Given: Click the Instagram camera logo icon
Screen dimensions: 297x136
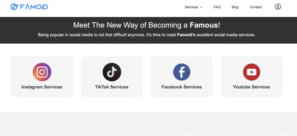Looking at the screenshot, I should [42, 72].
